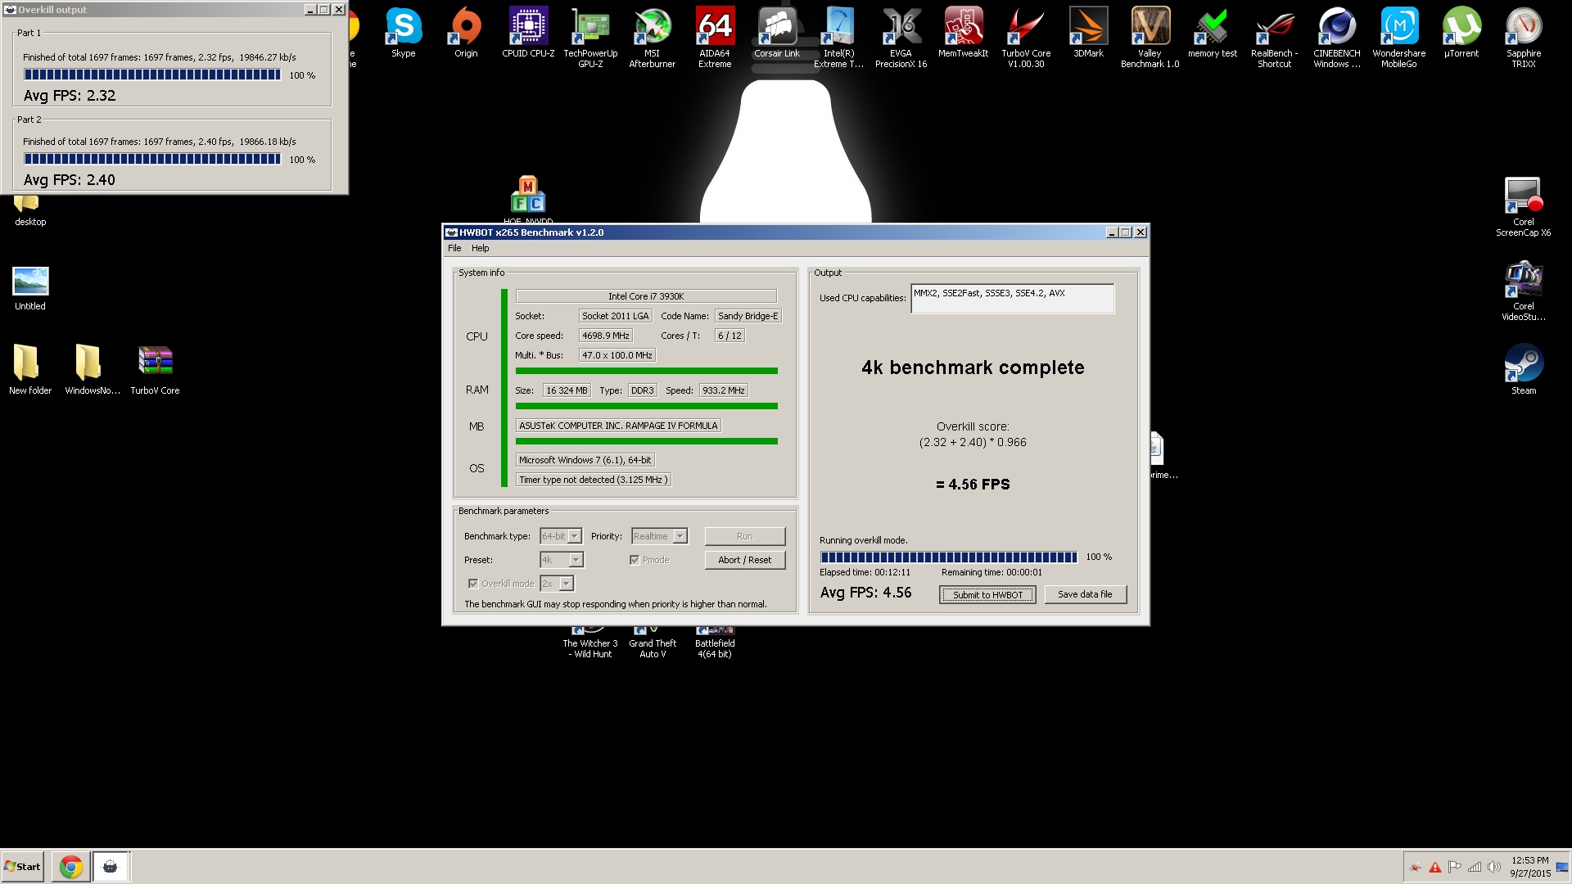1572x884 pixels.
Task: Expand the Overkill mode 2x dropdown
Action: [567, 584]
